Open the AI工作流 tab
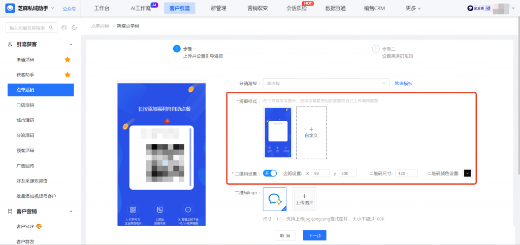The image size is (520, 245). point(141,8)
